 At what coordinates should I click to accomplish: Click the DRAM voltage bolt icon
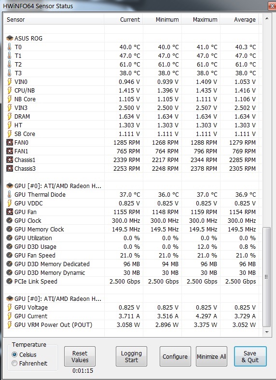point(10,117)
